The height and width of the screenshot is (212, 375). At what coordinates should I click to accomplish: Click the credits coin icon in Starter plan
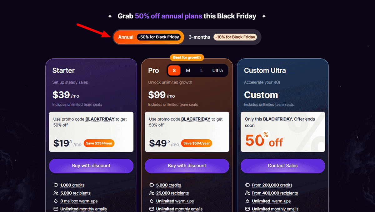tap(56, 185)
